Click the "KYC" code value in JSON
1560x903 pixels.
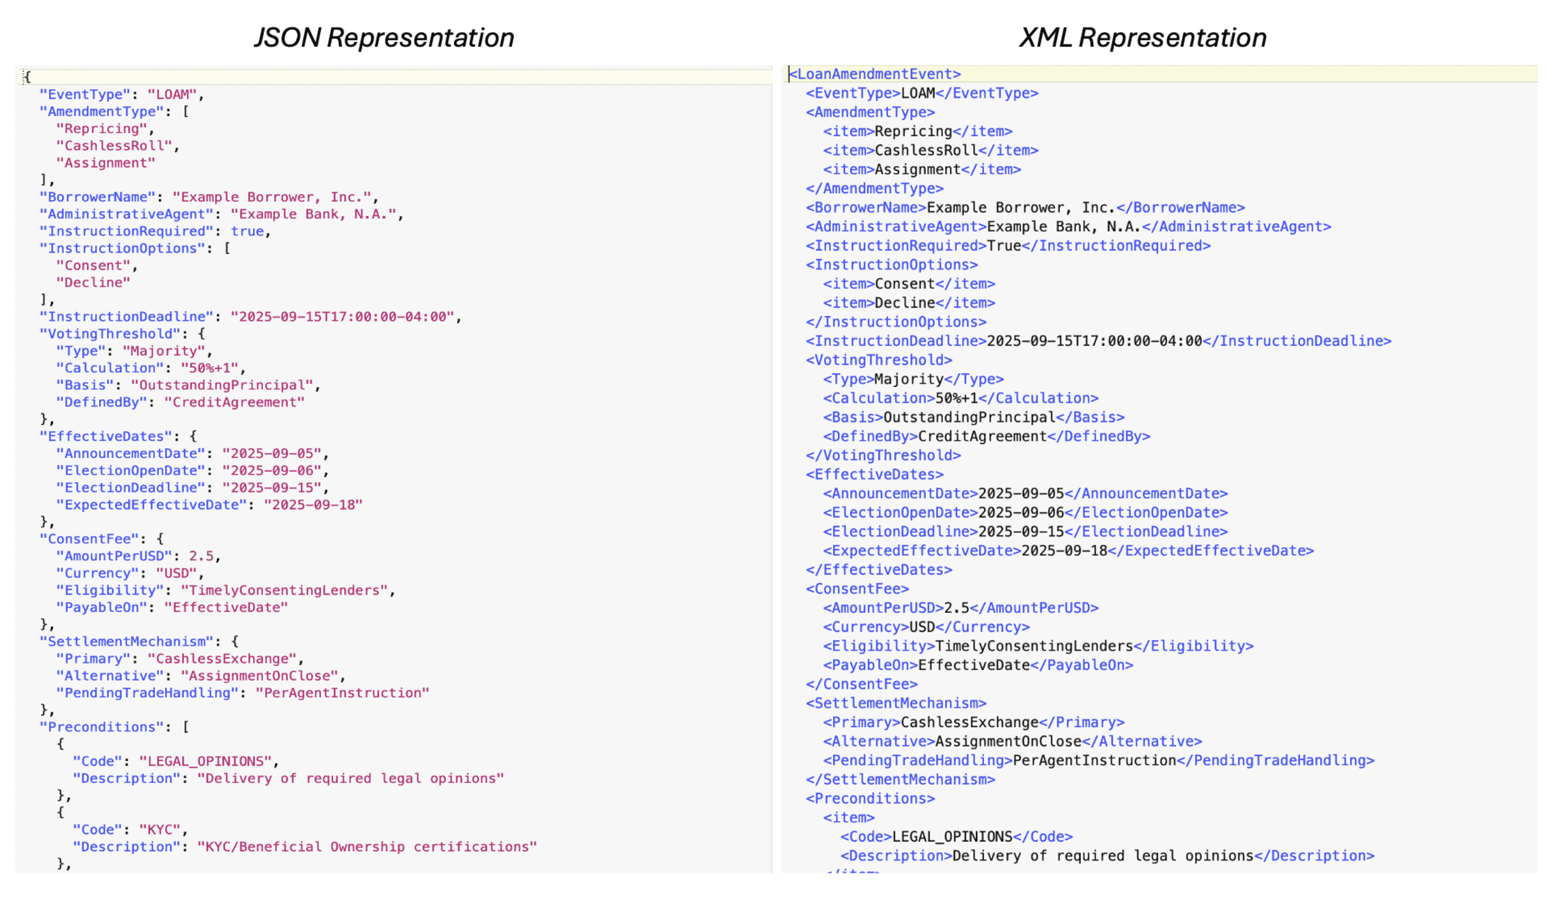(159, 830)
